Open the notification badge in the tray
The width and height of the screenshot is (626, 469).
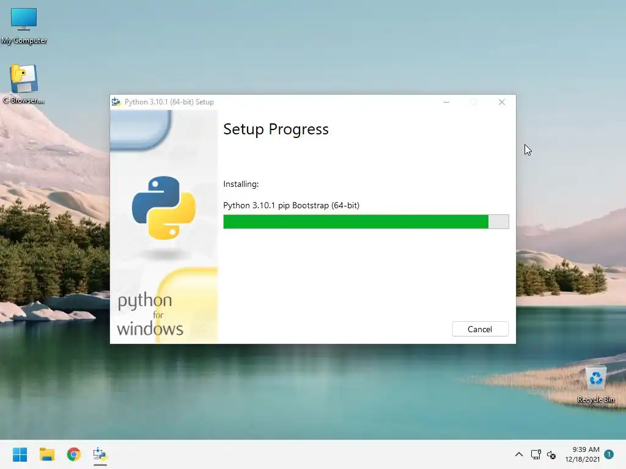(609, 454)
